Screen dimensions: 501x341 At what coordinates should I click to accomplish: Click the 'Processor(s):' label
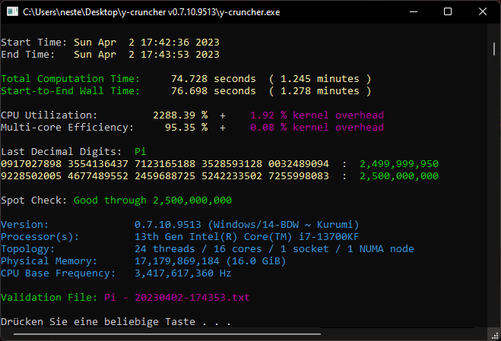[40, 237]
